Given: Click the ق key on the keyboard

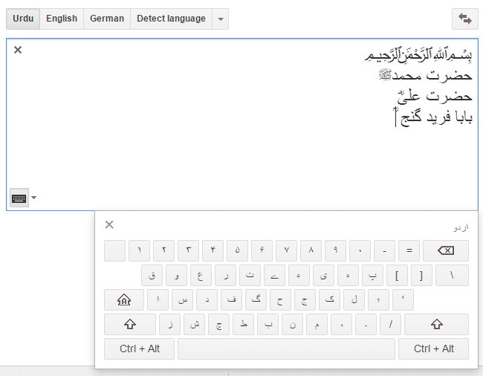Looking at the screenshot, I should point(152,275).
